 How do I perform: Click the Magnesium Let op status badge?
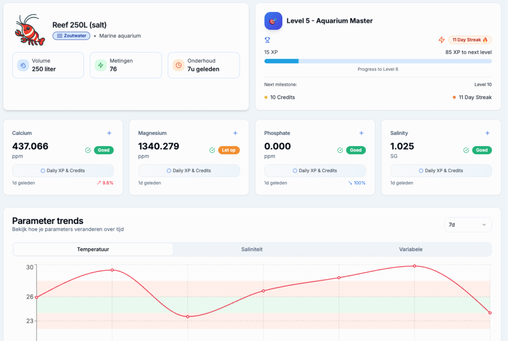click(x=229, y=150)
